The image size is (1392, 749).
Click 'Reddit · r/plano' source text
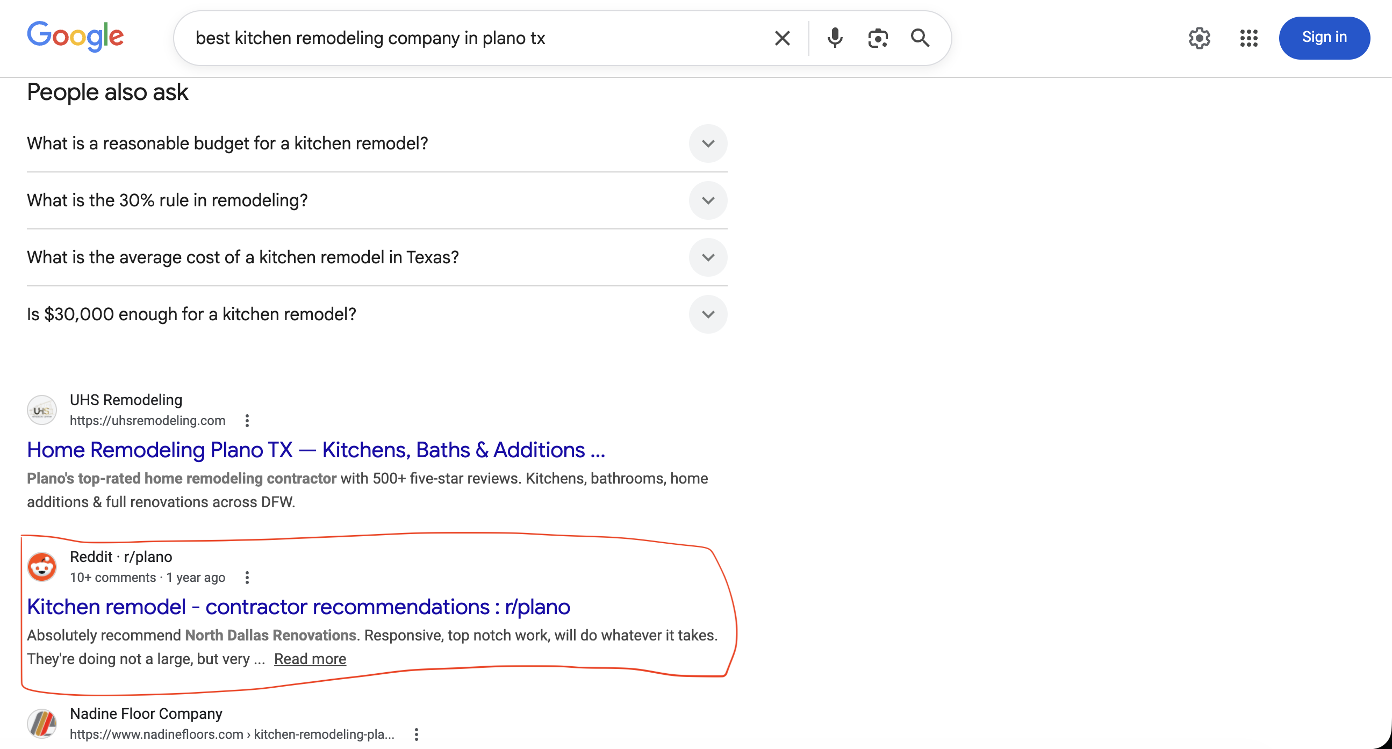pos(121,557)
